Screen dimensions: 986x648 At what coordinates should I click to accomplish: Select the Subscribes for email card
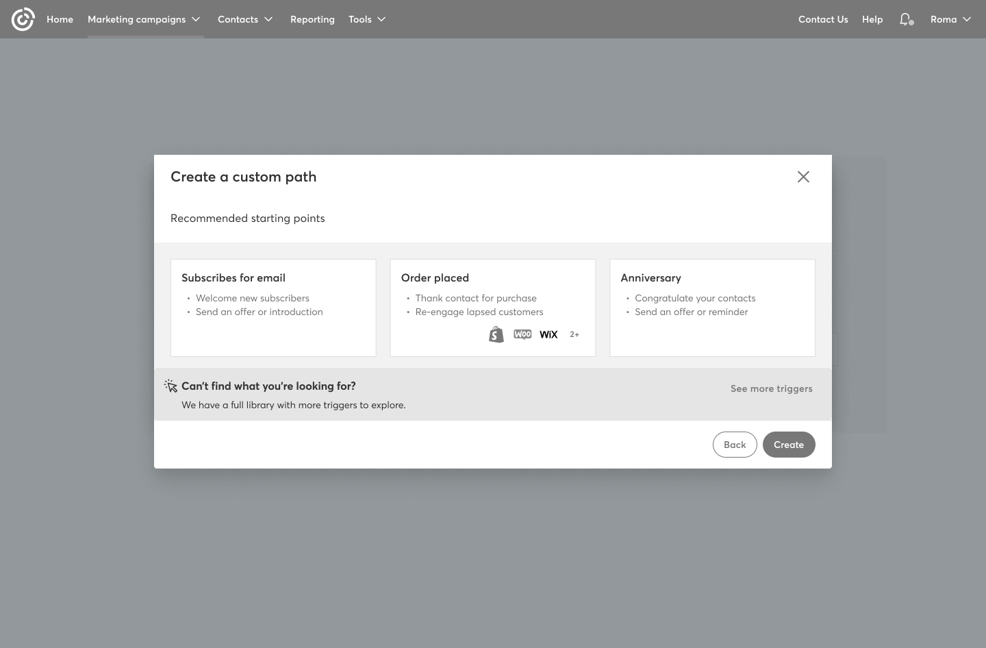tap(273, 308)
